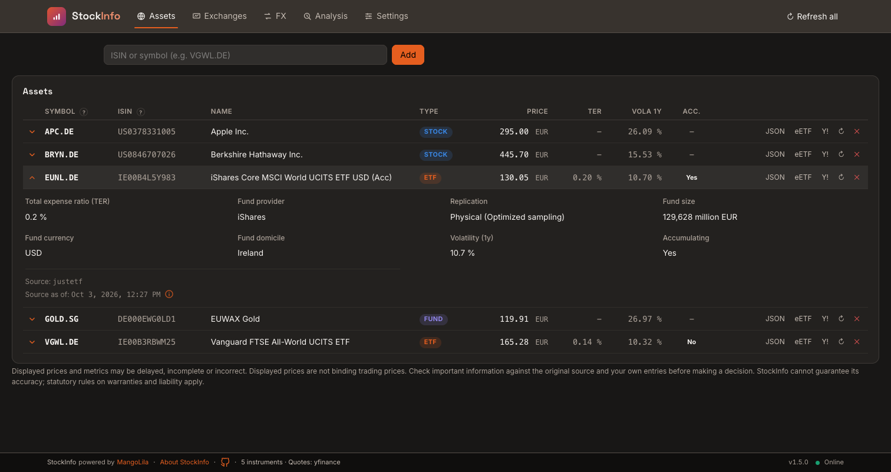Delete the APC.DE asset
Image resolution: width=891 pixels, height=472 pixels.
click(857, 131)
